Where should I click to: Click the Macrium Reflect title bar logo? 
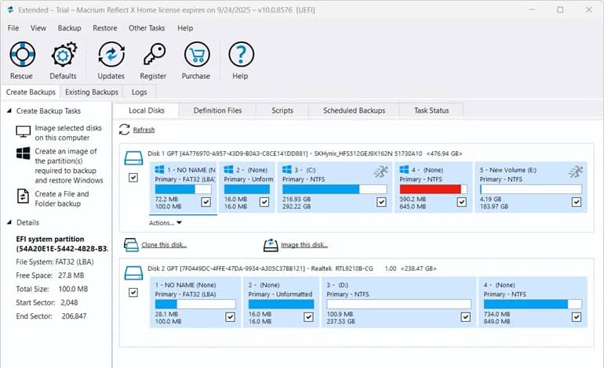tap(10, 9)
